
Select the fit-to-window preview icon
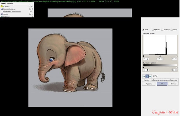(x=147, y=76)
